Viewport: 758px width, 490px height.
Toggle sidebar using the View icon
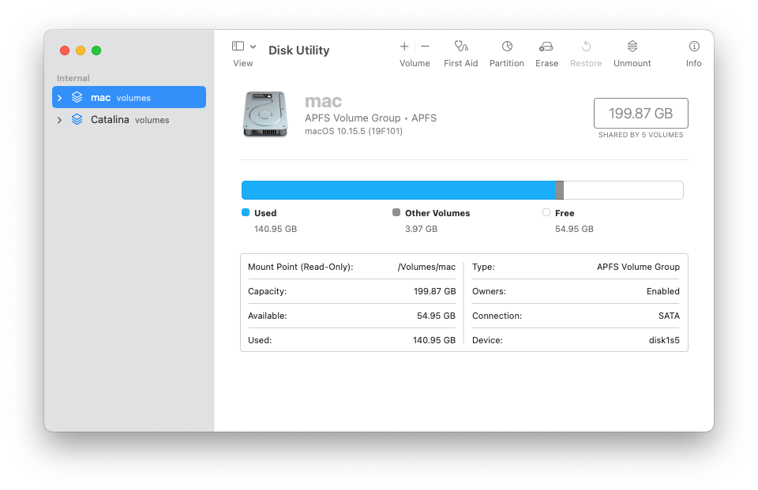click(238, 47)
